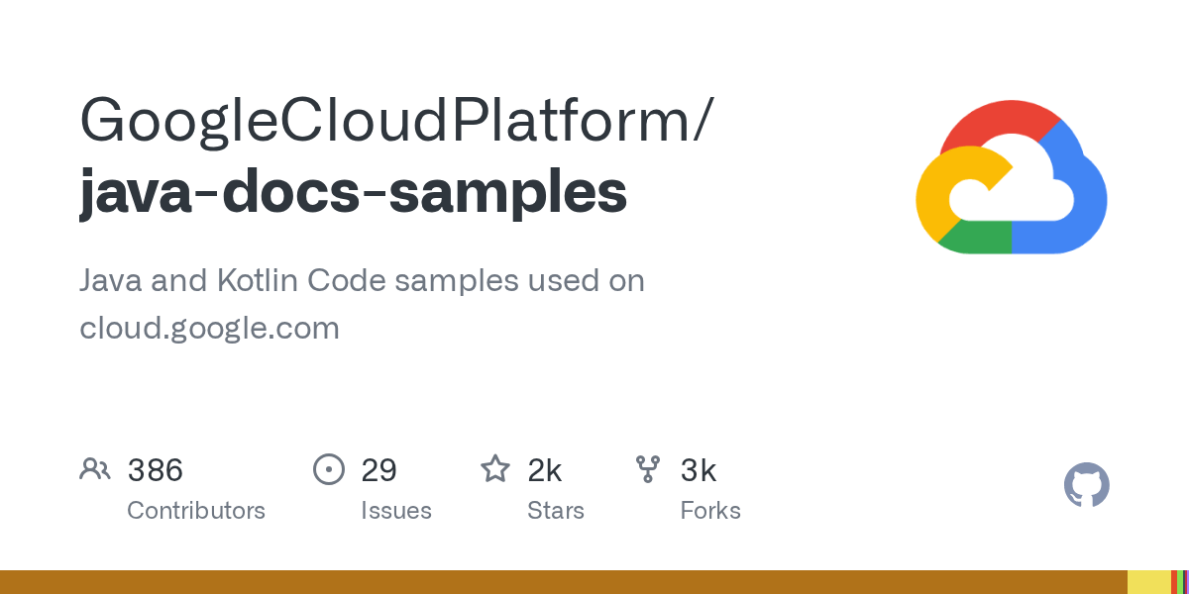Screen dimensions: 1189x594
Task: Select the Stars label
Action: point(556,511)
